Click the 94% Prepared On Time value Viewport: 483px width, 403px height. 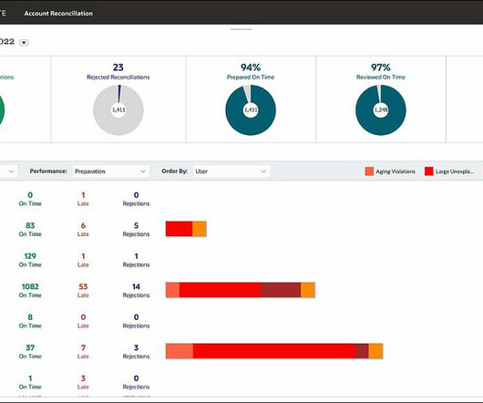tap(251, 67)
